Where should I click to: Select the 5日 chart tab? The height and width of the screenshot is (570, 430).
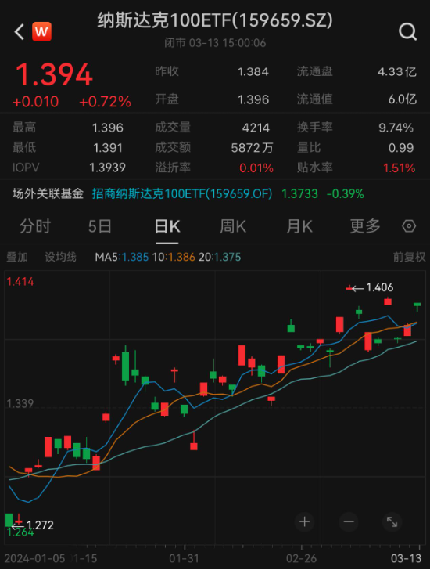click(x=100, y=226)
